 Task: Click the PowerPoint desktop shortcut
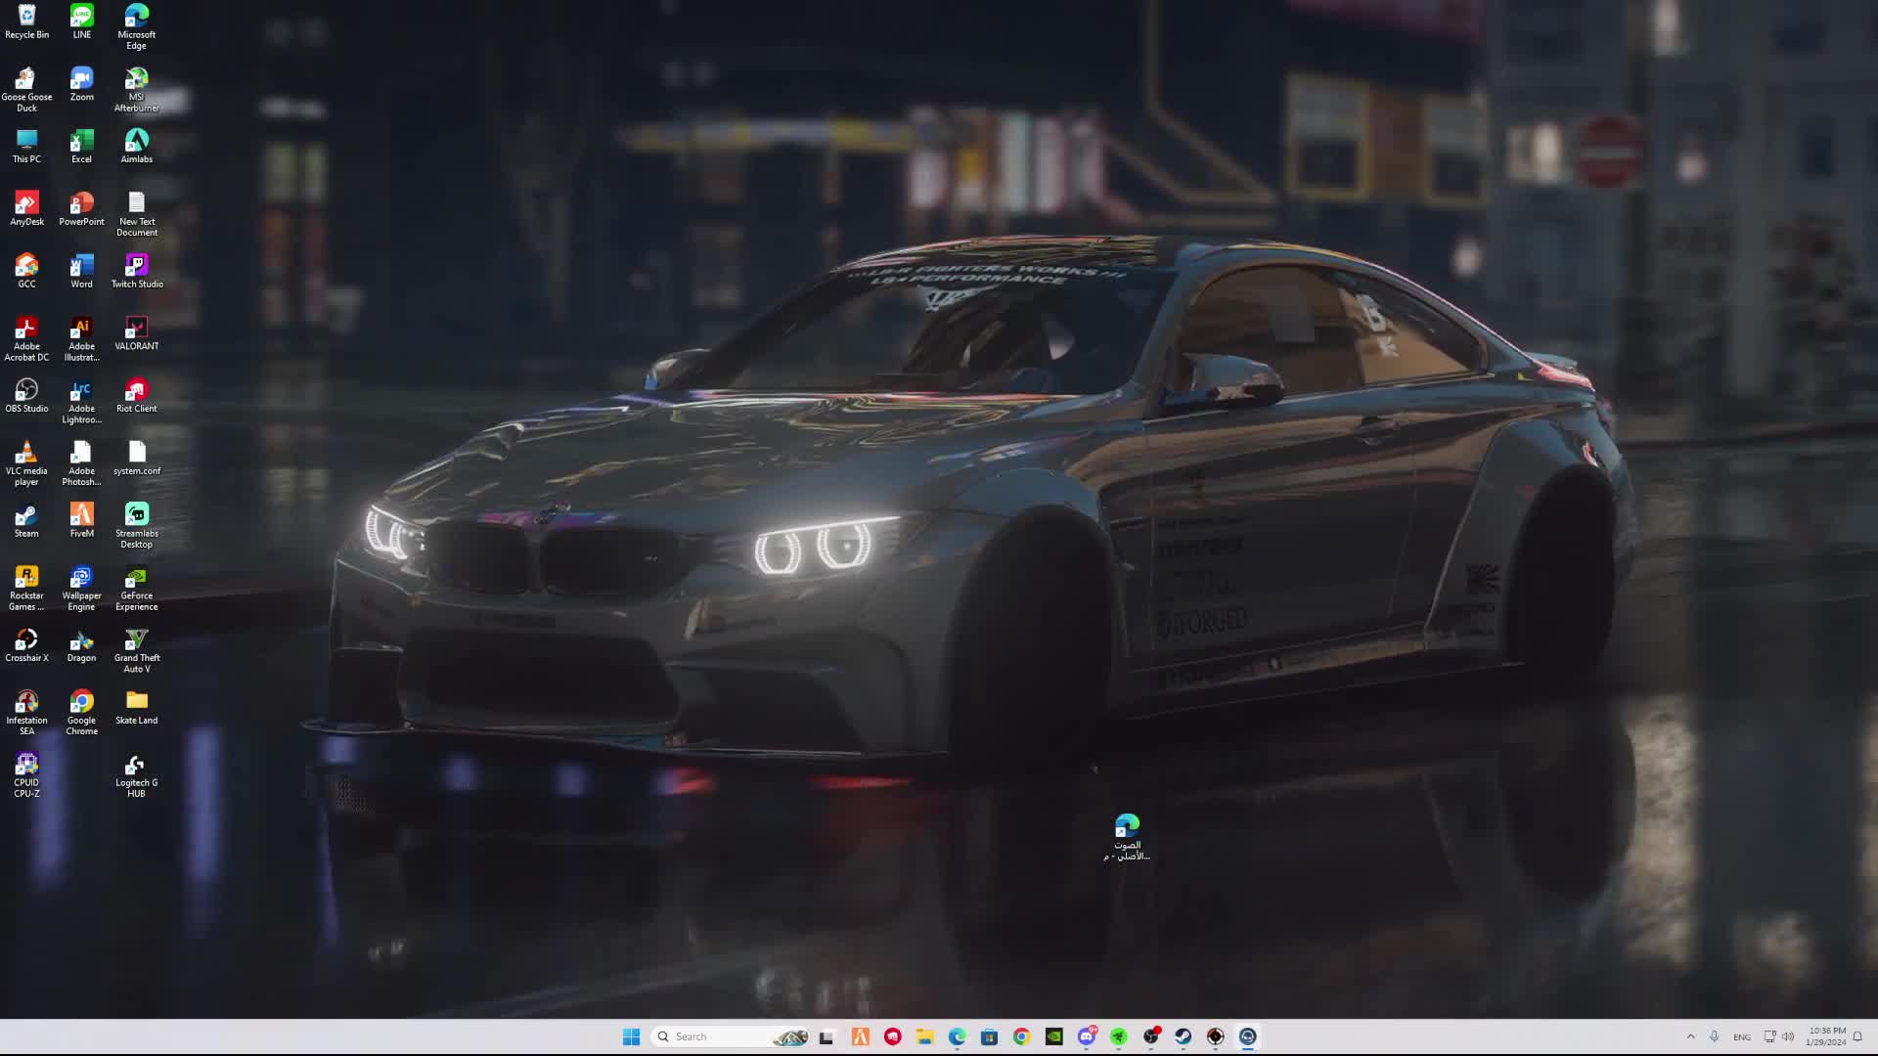pyautogui.click(x=81, y=209)
